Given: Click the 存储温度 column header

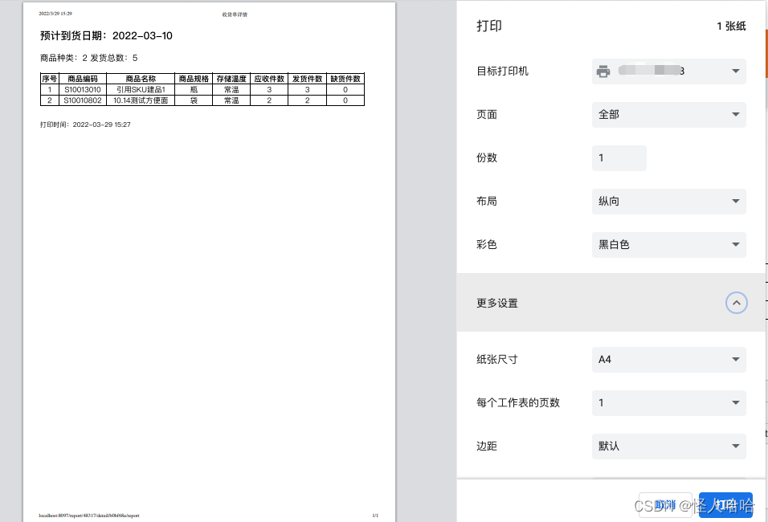Looking at the screenshot, I should pyautogui.click(x=231, y=79).
